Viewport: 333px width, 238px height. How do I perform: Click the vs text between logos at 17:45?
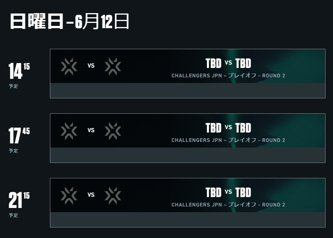pyautogui.click(x=91, y=130)
